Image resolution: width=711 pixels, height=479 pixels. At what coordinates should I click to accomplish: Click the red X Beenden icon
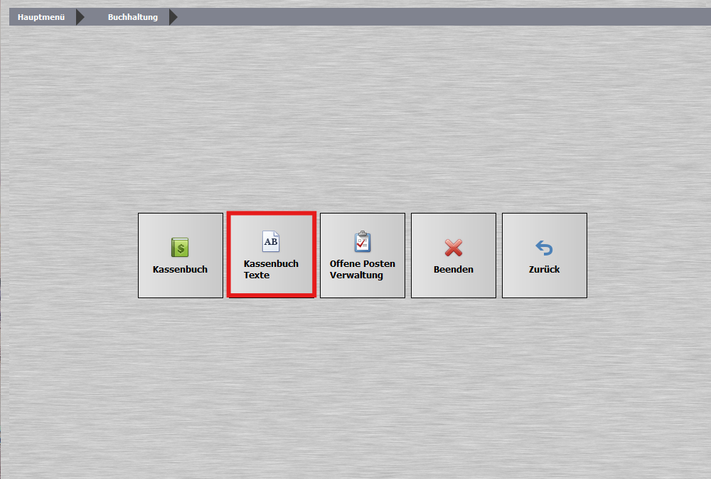coord(454,248)
